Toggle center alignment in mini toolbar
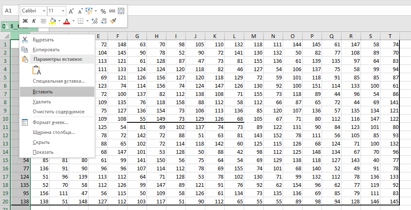This screenshot has width=411, height=210. coord(43,21)
